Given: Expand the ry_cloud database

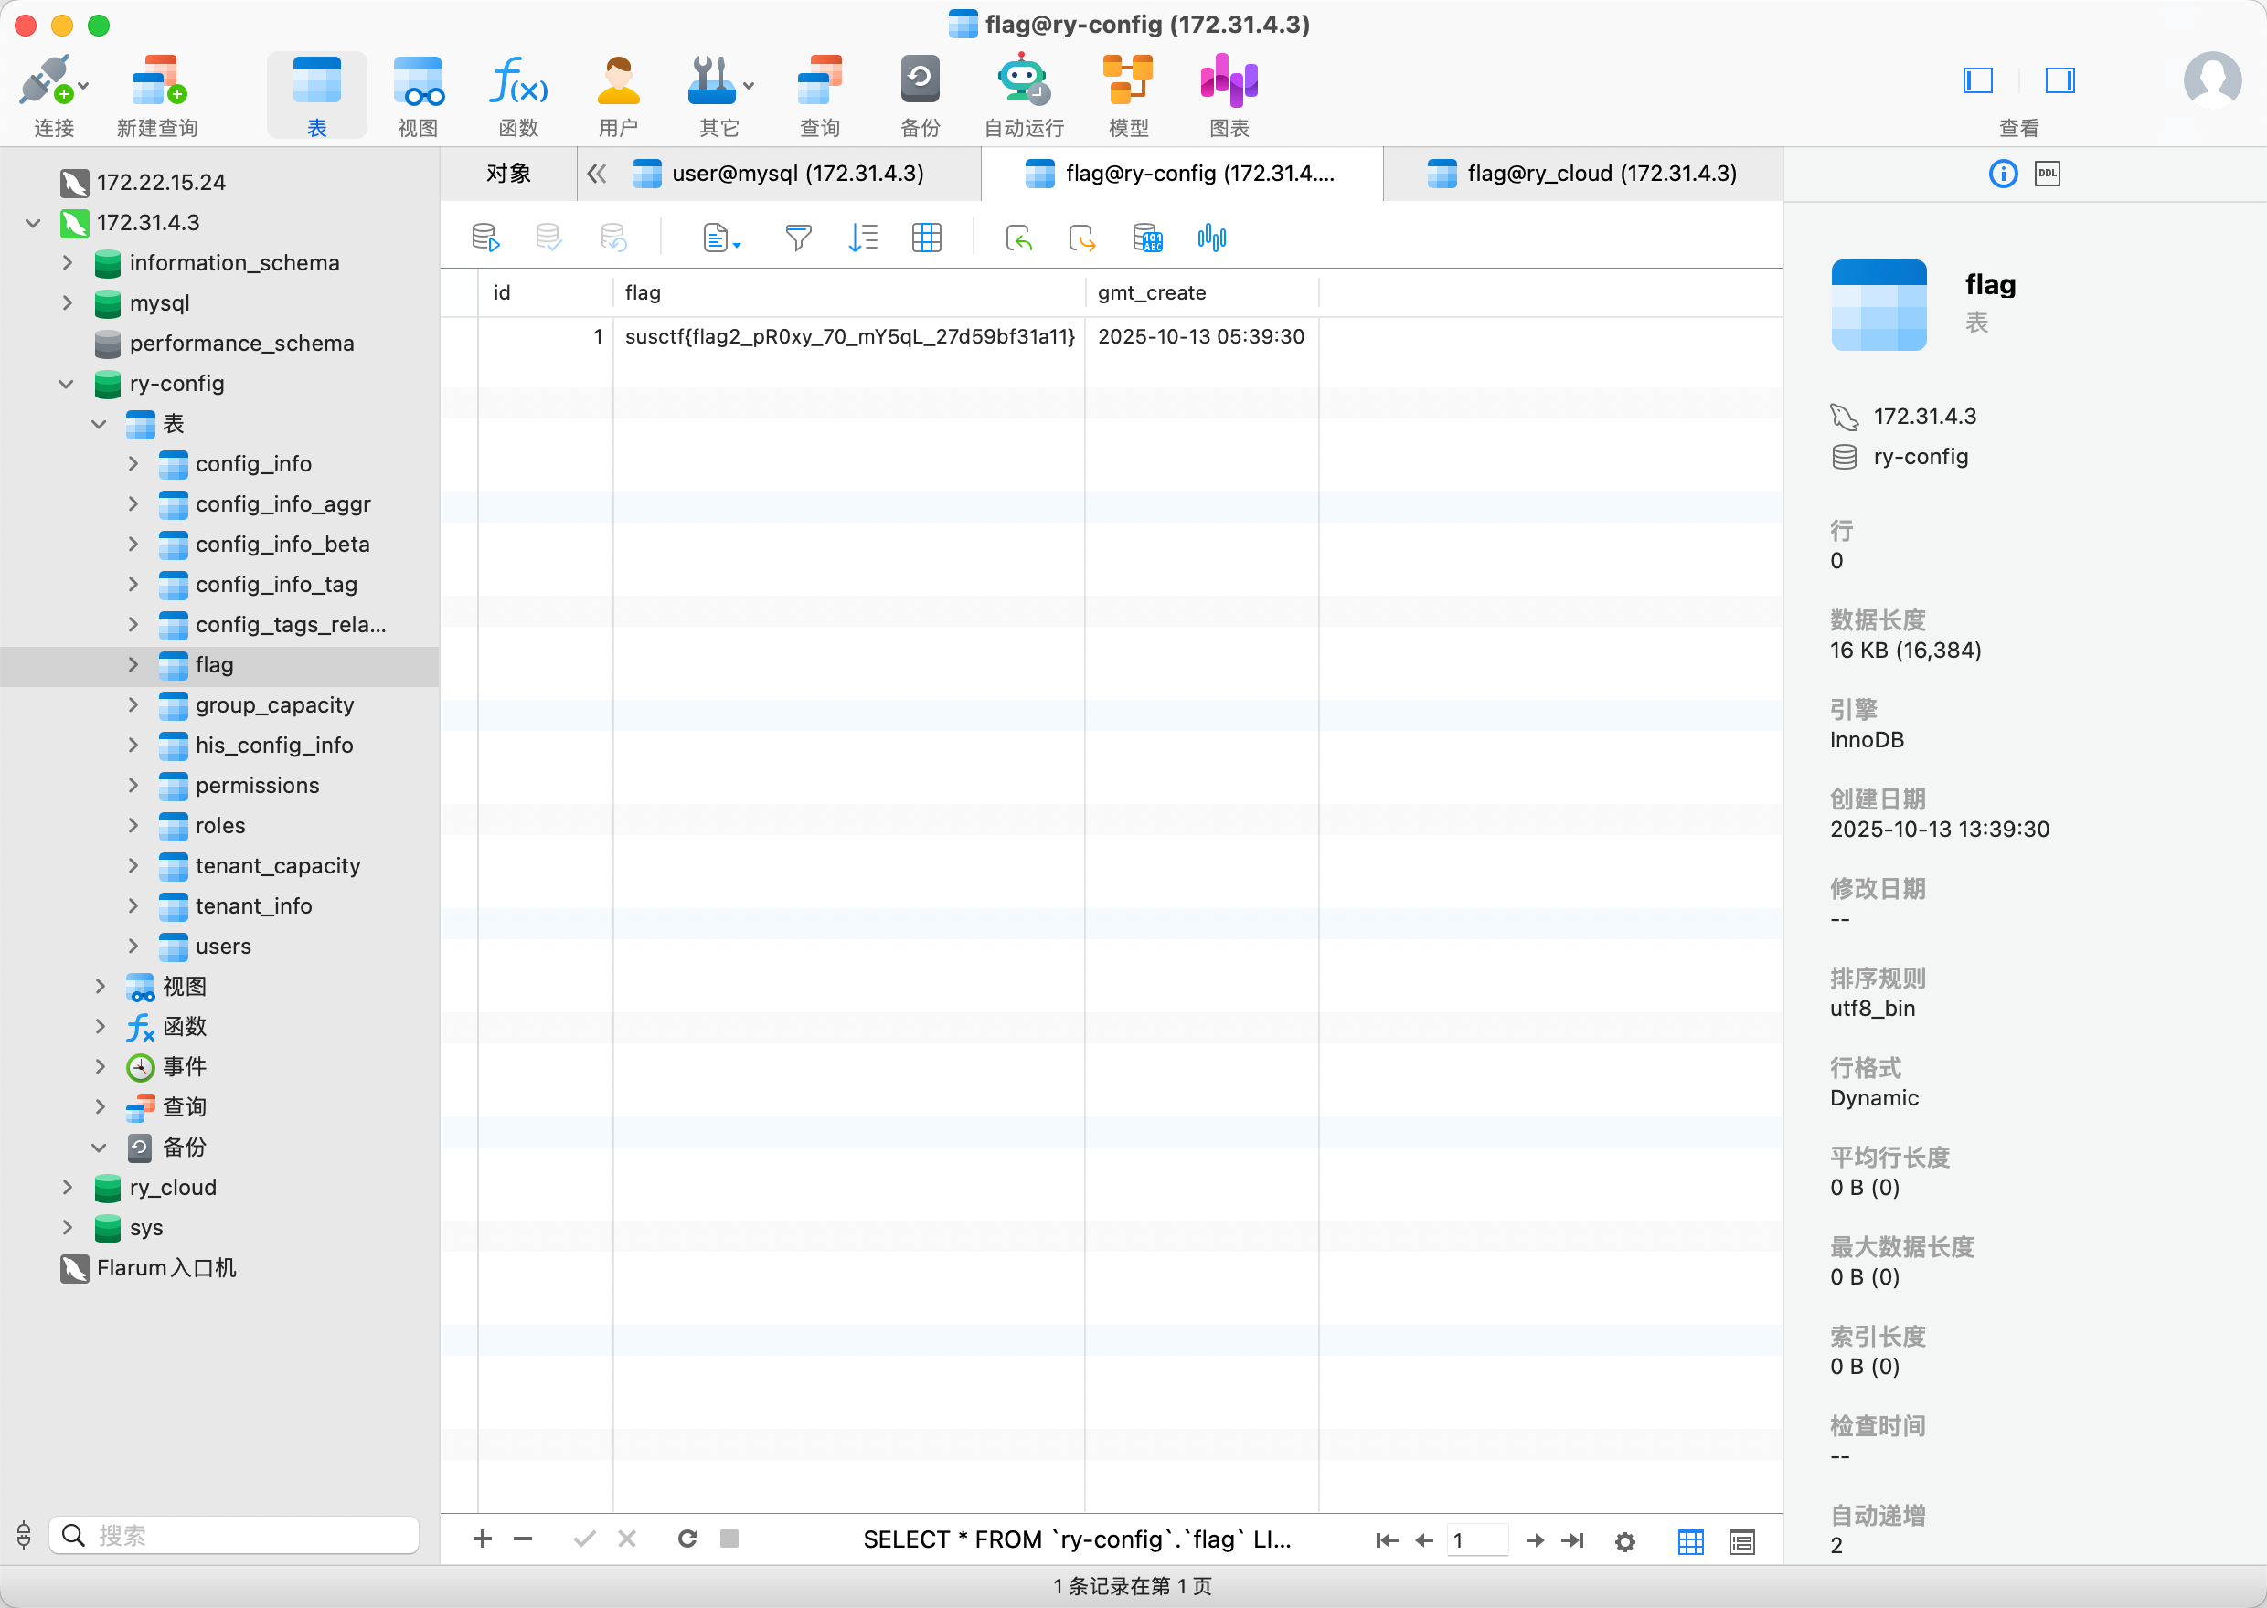Looking at the screenshot, I should tap(68, 1187).
